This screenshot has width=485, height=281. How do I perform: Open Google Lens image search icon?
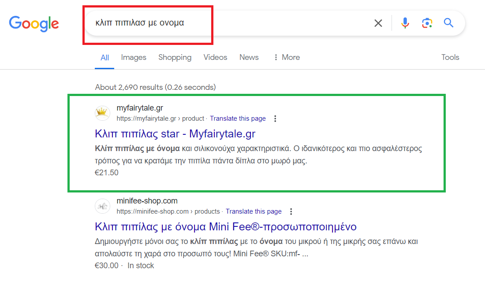click(x=426, y=23)
